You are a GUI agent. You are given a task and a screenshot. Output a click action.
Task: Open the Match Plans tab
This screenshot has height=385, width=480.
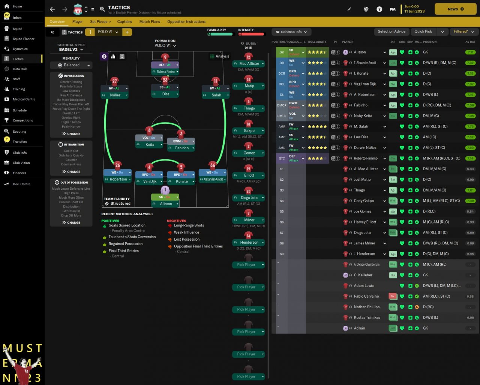[150, 22]
